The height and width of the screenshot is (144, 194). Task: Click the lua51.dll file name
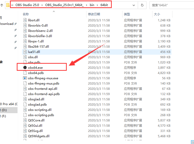tap(34, 52)
